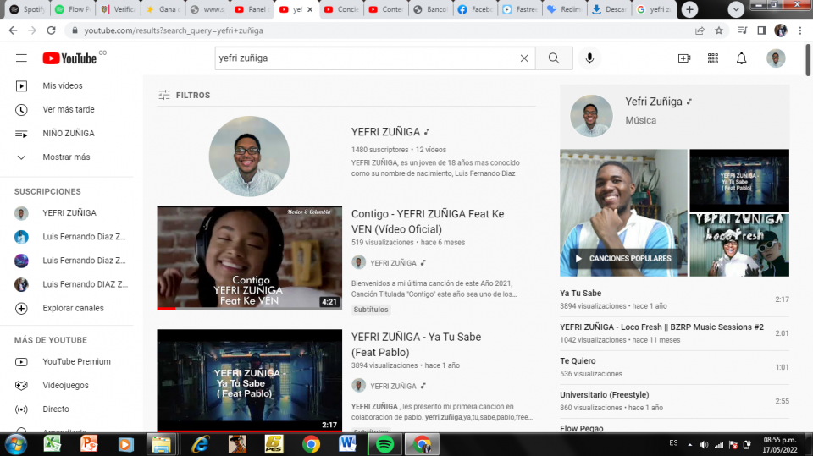Reload the page
Image resolution: width=813 pixels, height=456 pixels.
51,30
